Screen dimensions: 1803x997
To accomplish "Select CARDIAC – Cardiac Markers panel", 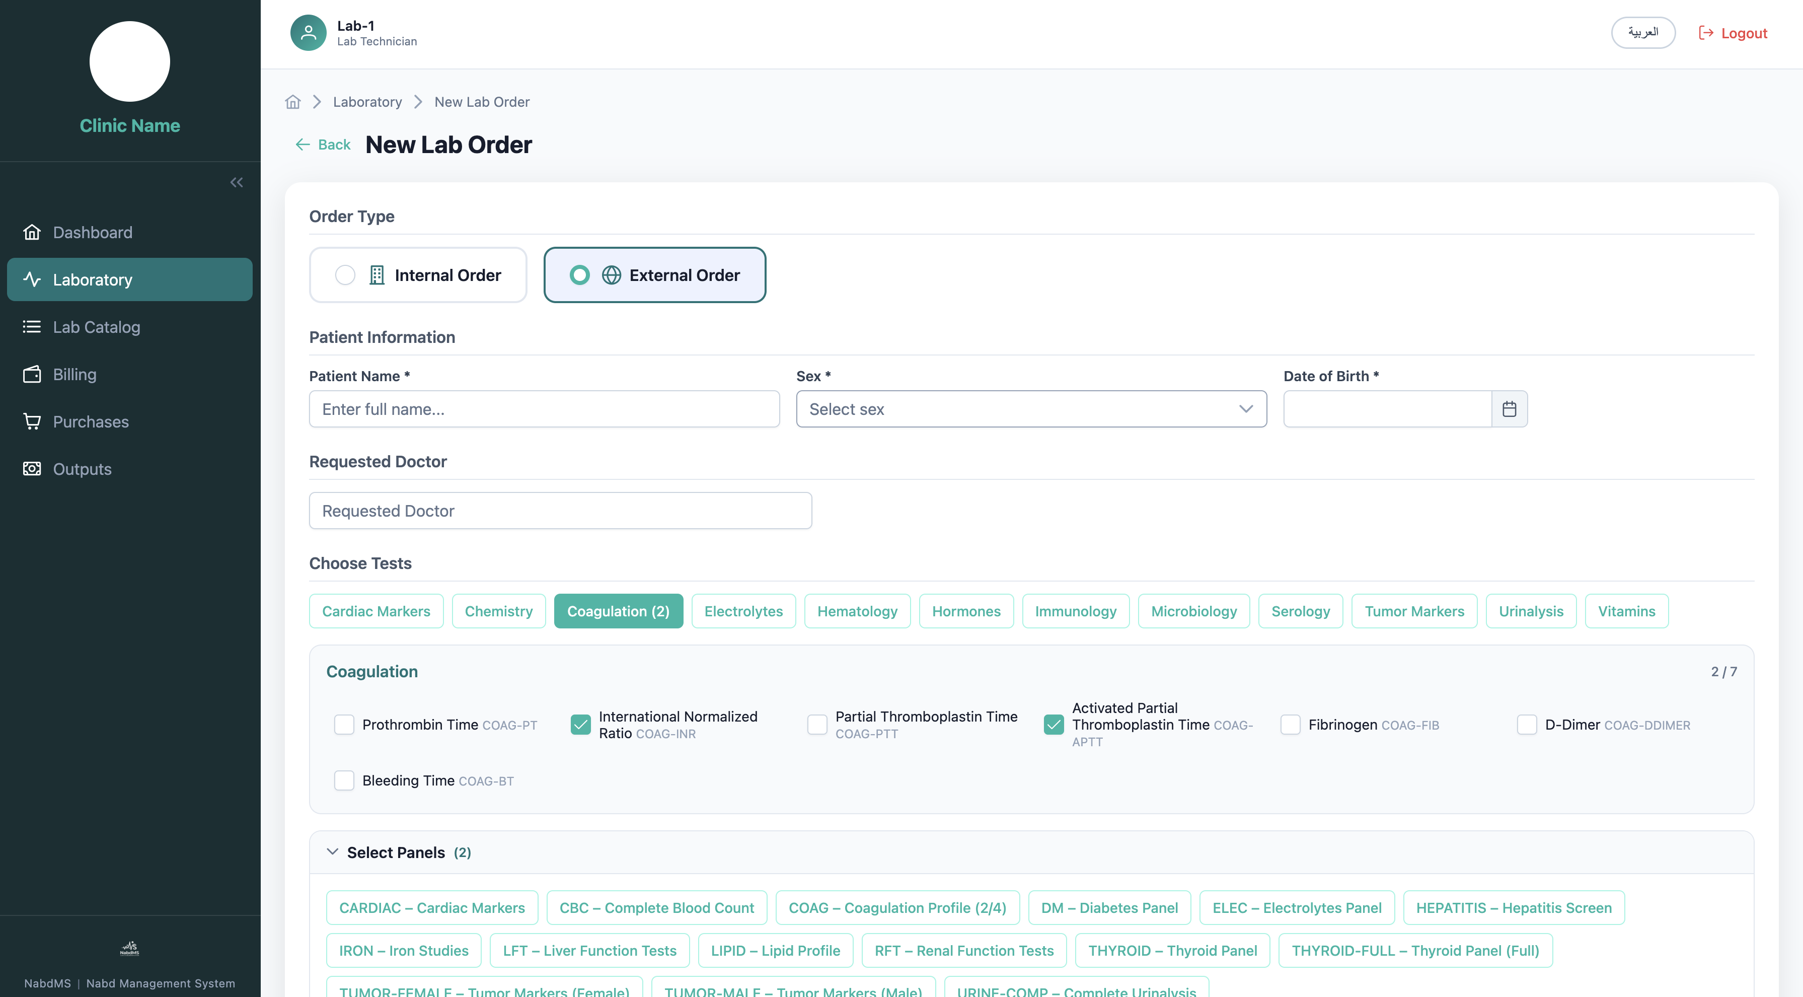I will click(432, 907).
